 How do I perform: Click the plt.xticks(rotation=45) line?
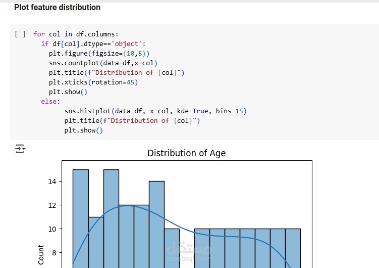coord(93,82)
